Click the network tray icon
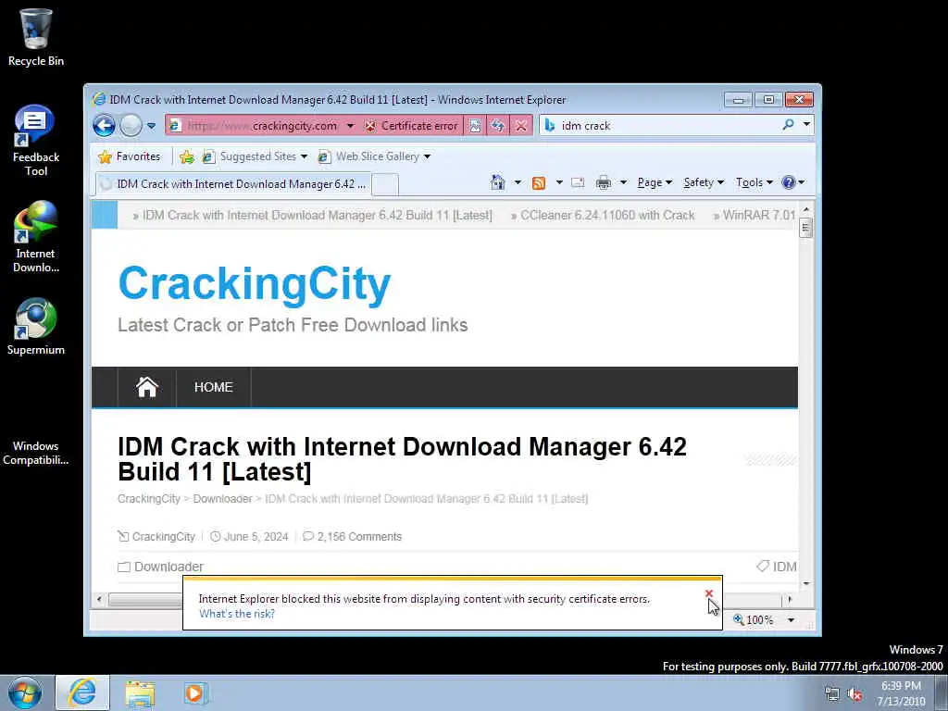Viewport: 948px width, 711px height. (x=832, y=694)
